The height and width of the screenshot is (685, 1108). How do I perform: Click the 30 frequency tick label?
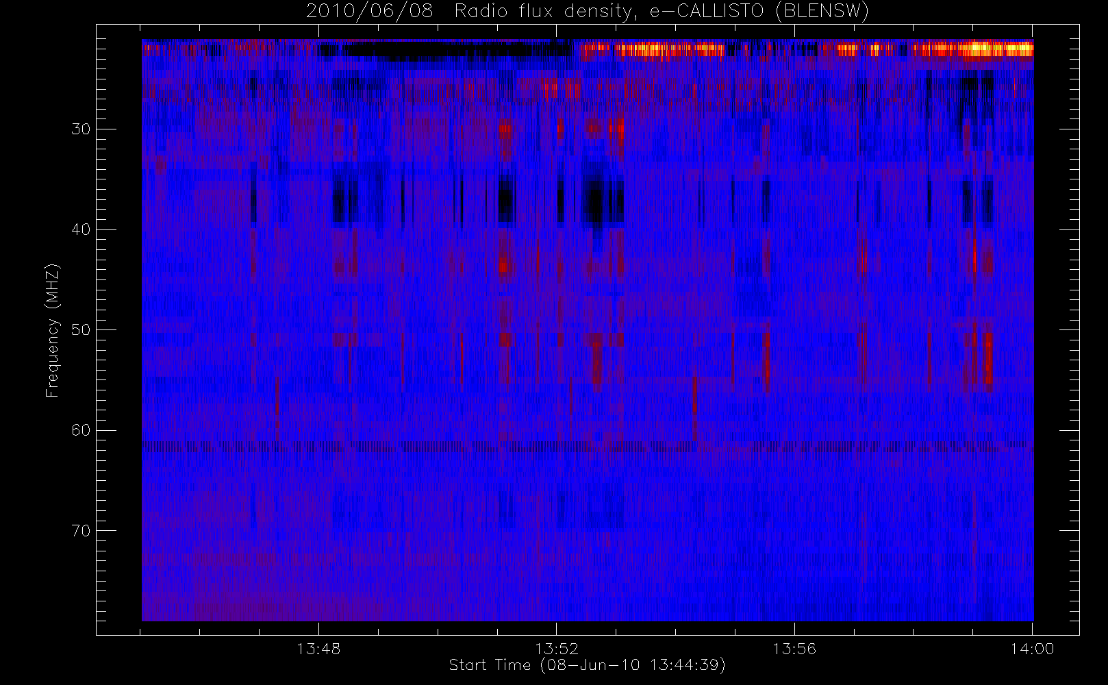pos(81,129)
